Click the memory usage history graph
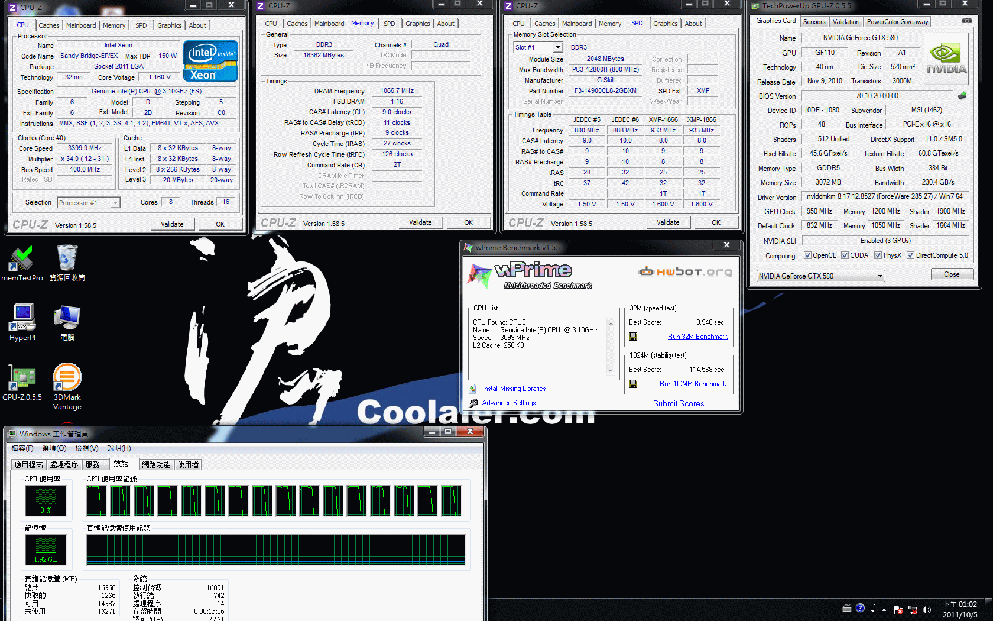Screen dimensions: 993x621 click(x=276, y=550)
